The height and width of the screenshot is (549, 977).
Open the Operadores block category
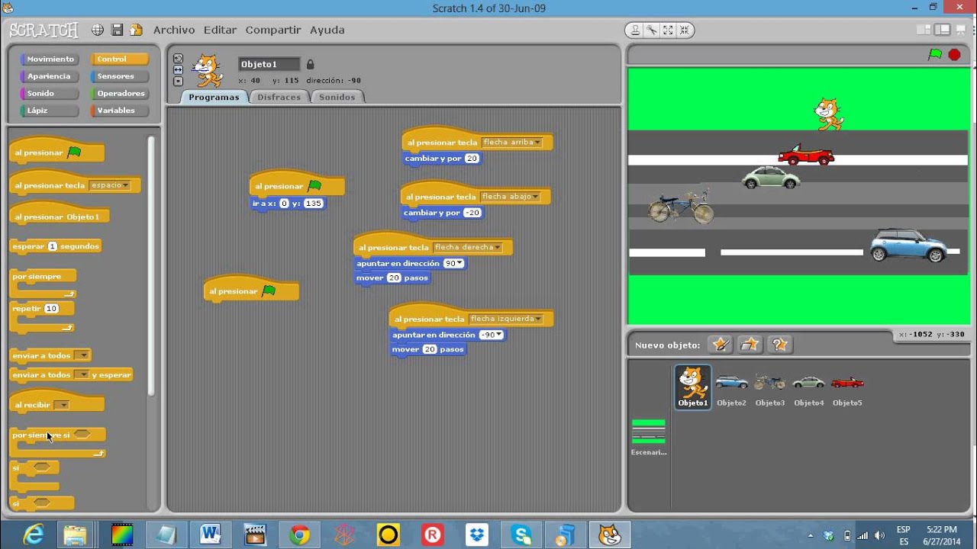click(x=120, y=94)
